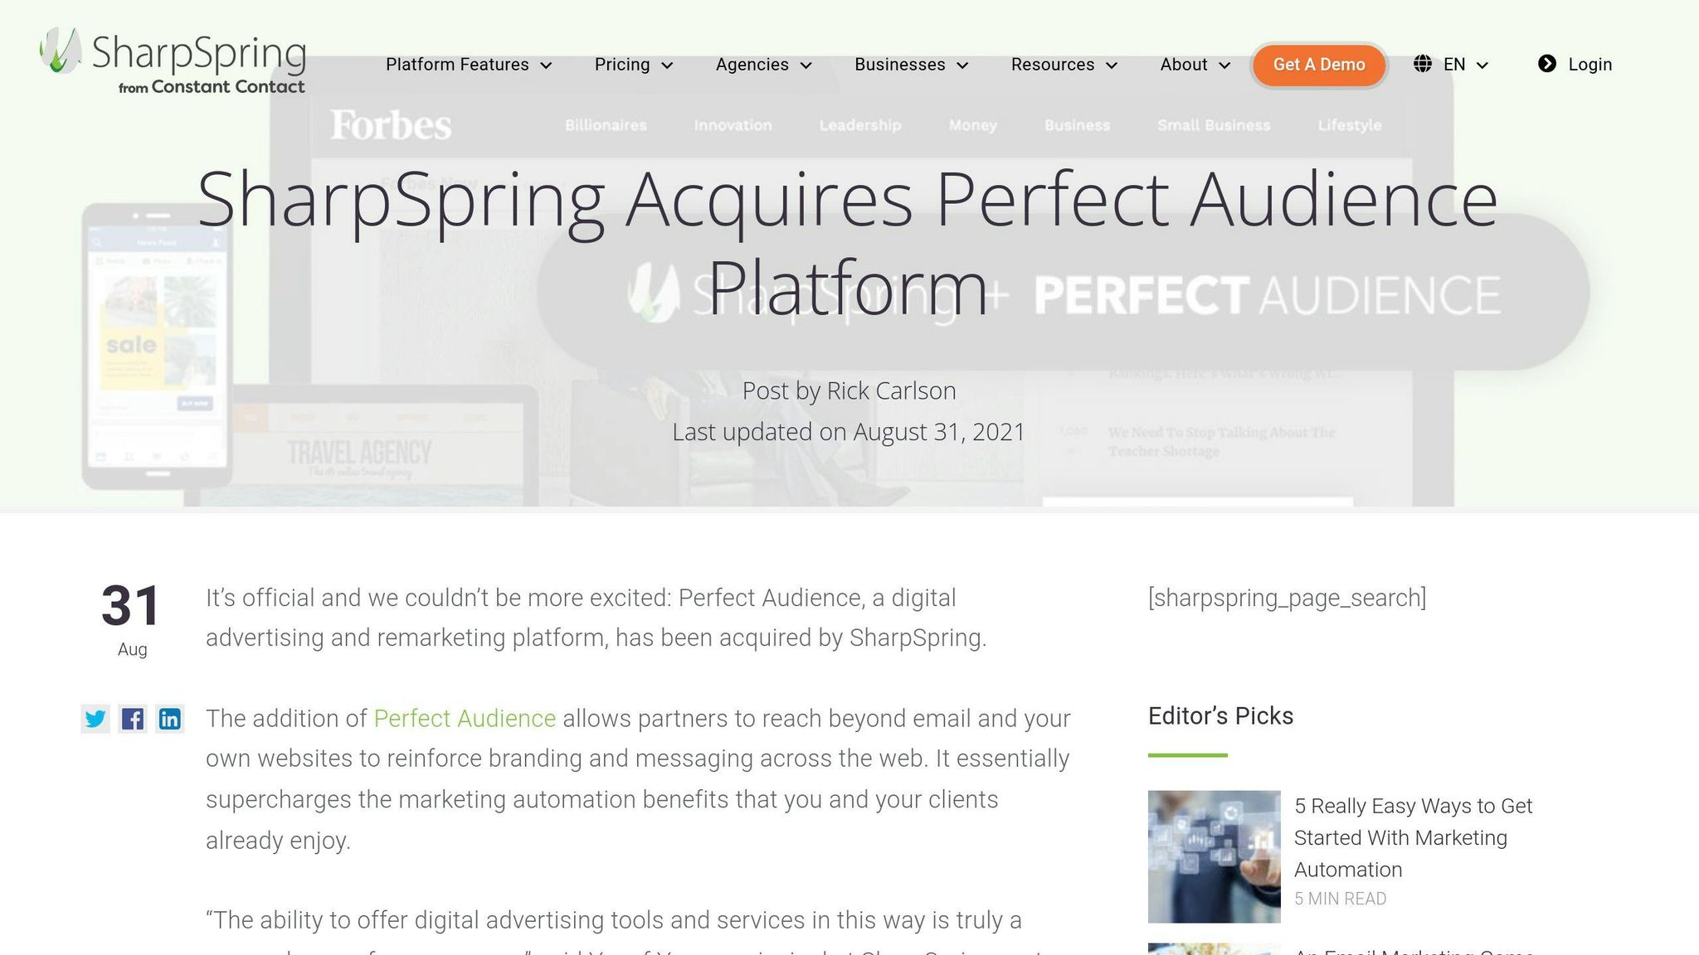Expand the Agencies dropdown menu

tap(764, 65)
